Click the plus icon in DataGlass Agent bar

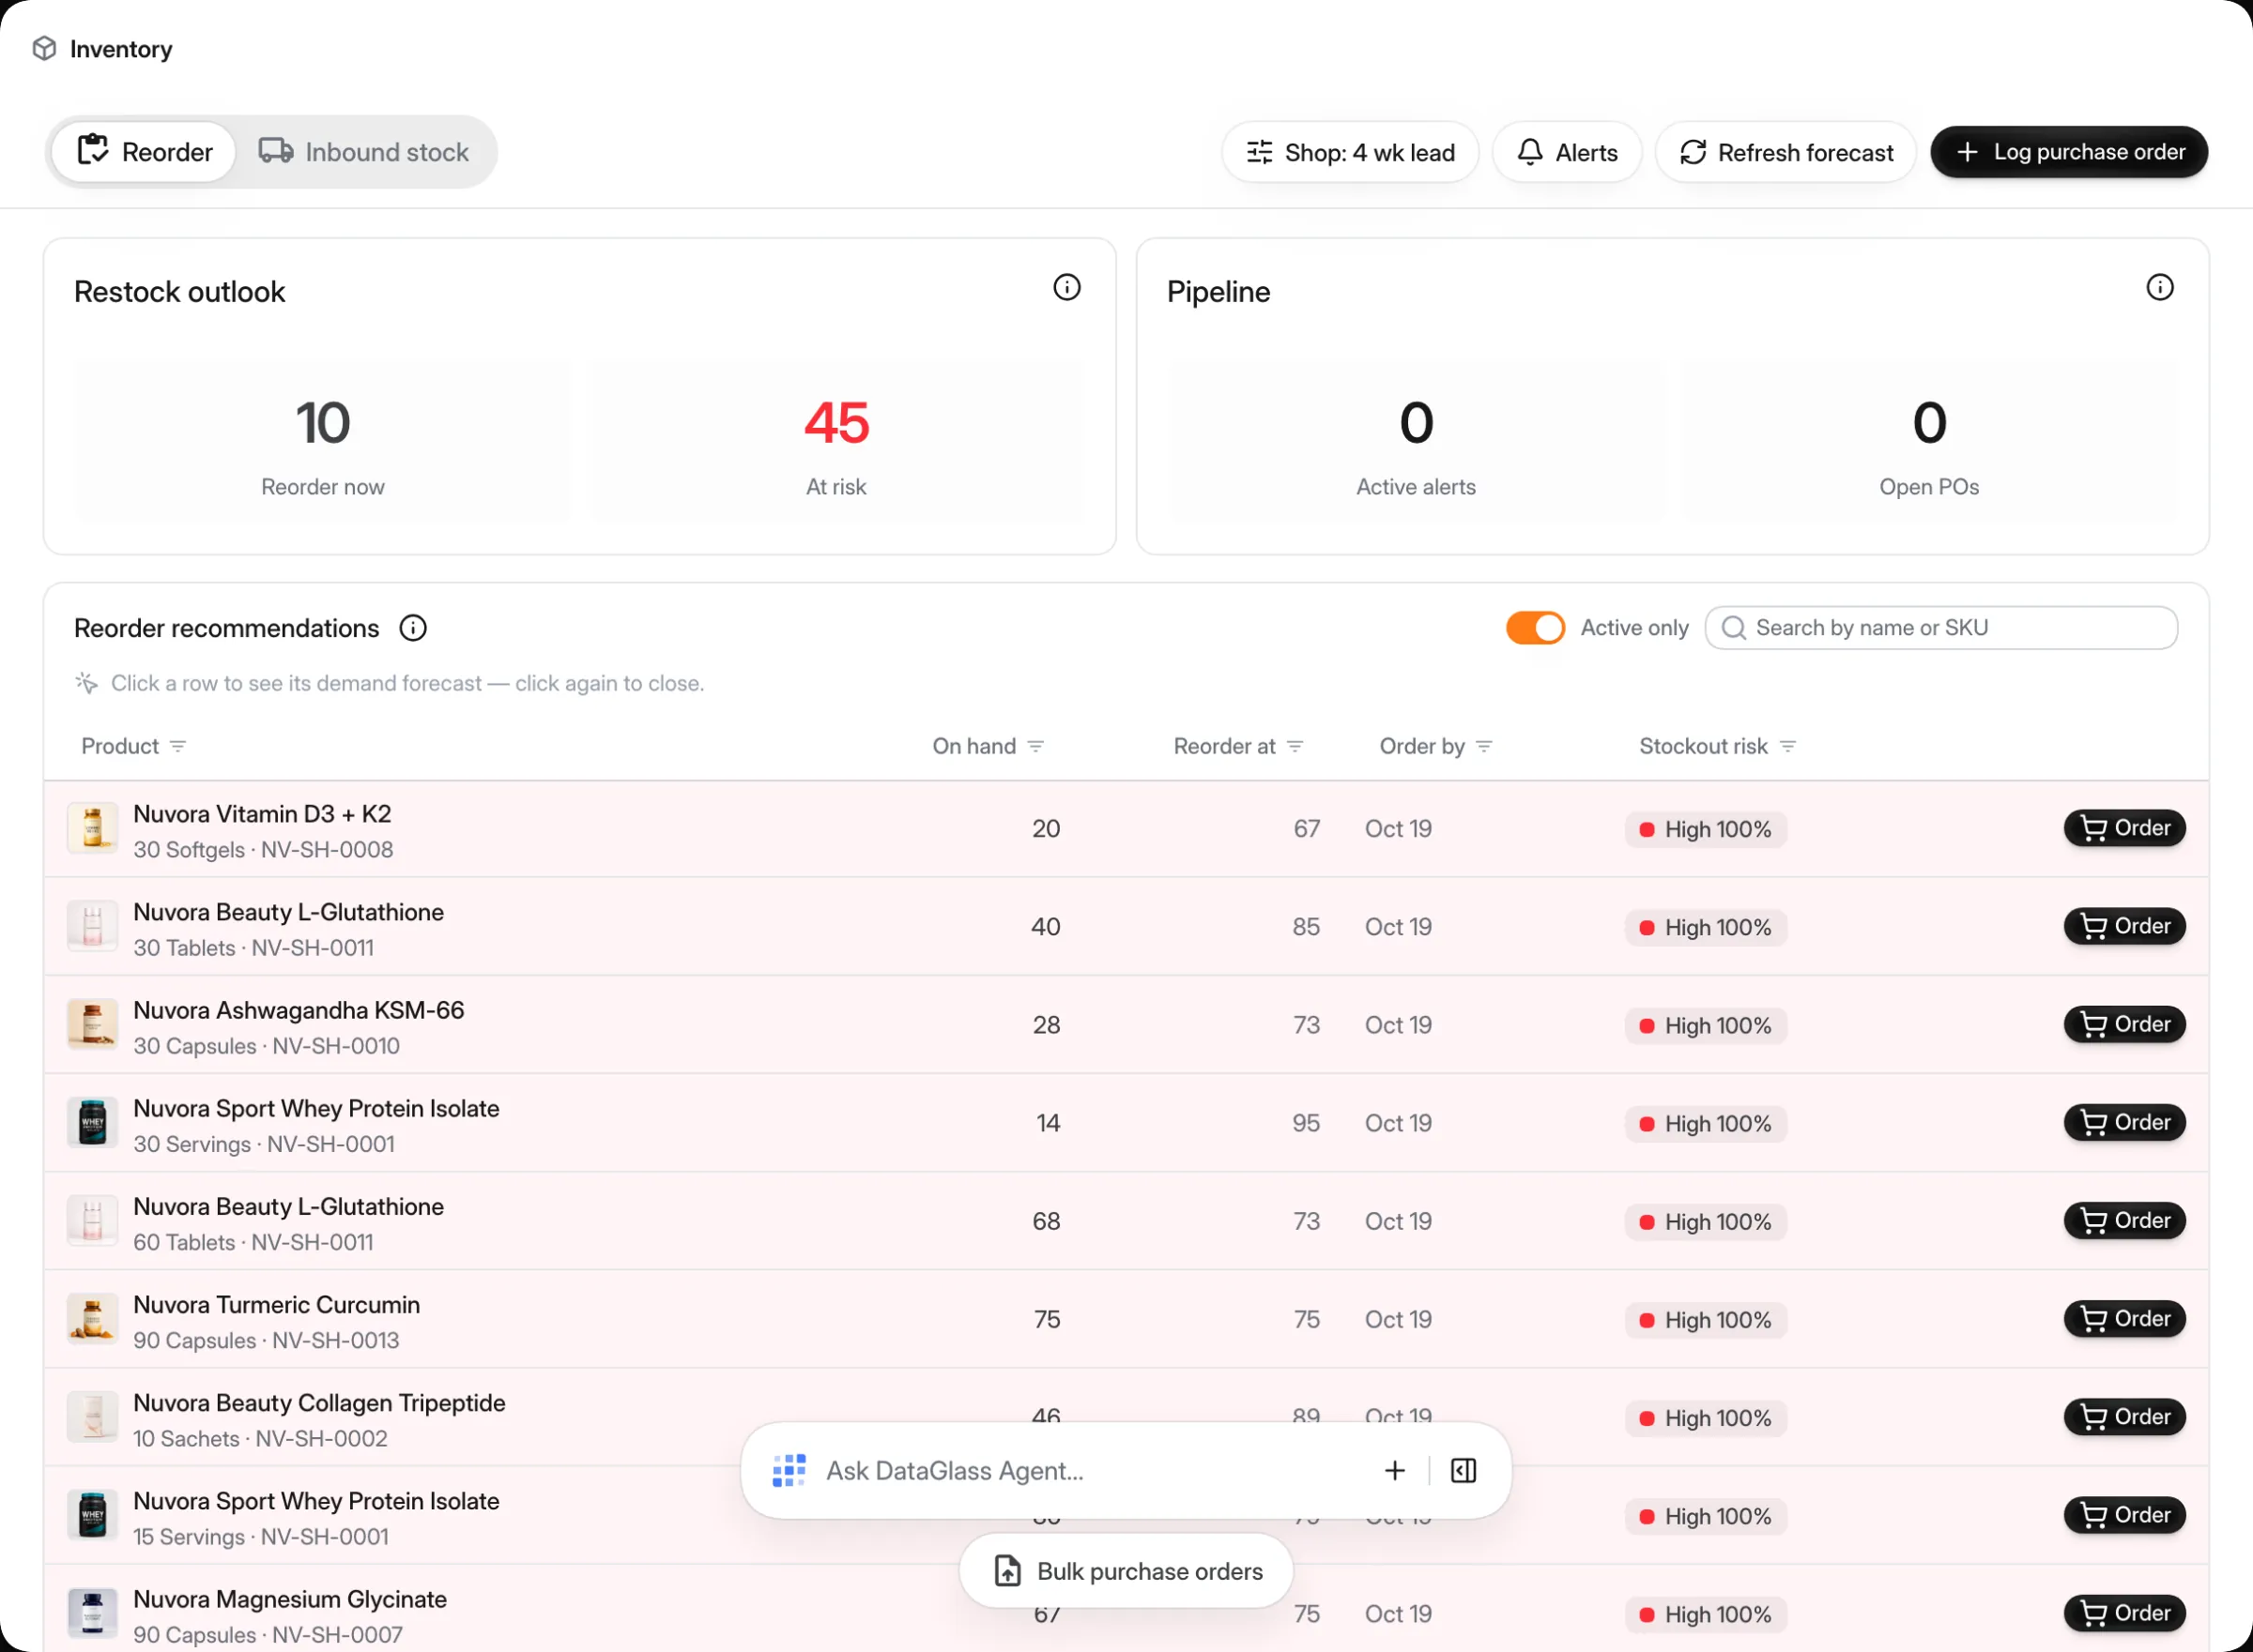1395,1471
